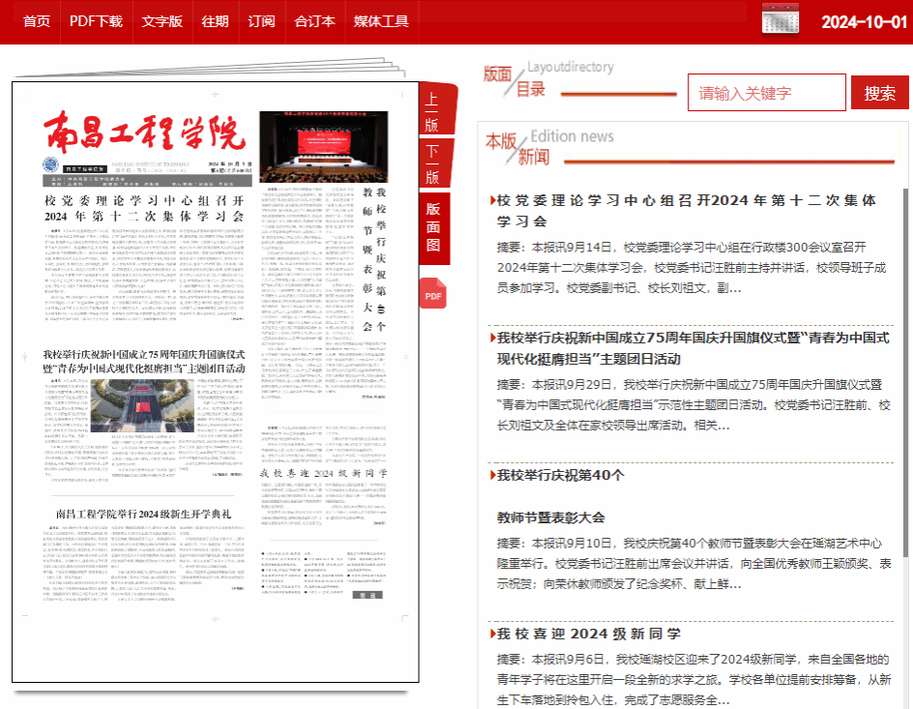
Task: Click the summary beginning 本报讯9月29日
Action: point(692,405)
